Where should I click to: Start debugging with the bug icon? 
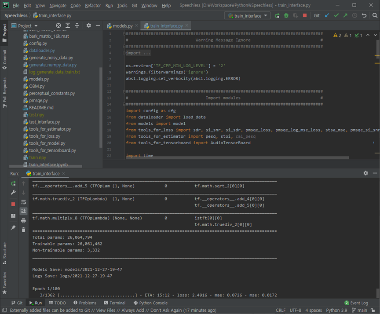click(x=286, y=16)
